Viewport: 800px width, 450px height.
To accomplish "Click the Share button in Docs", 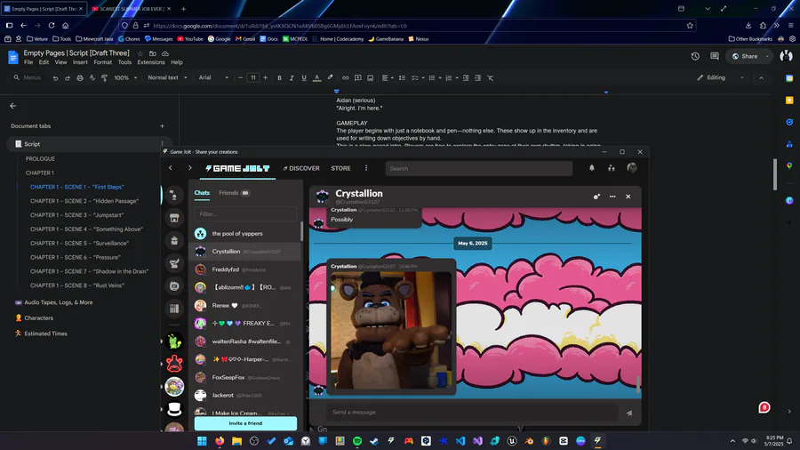I will click(746, 56).
